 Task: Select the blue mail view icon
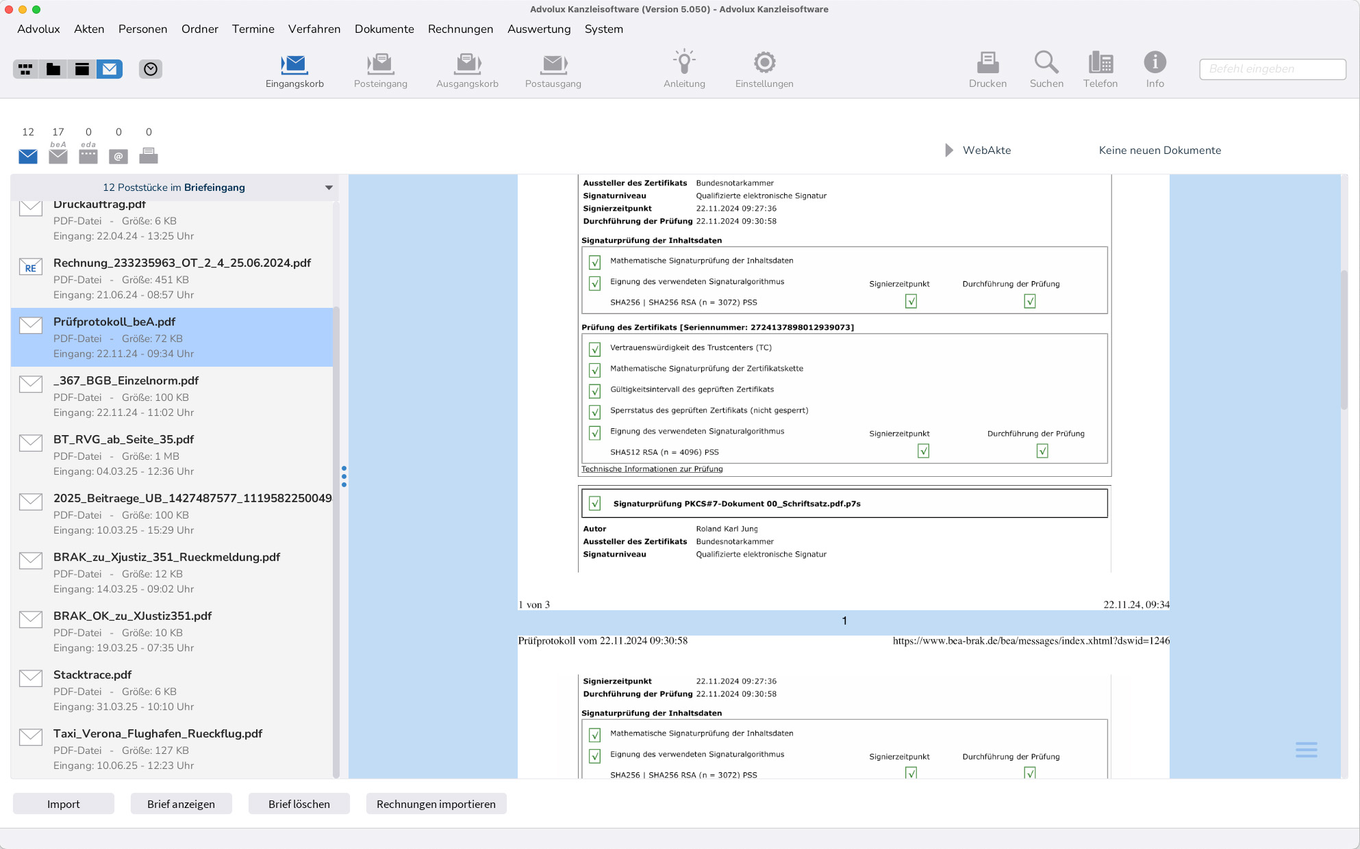tap(110, 69)
